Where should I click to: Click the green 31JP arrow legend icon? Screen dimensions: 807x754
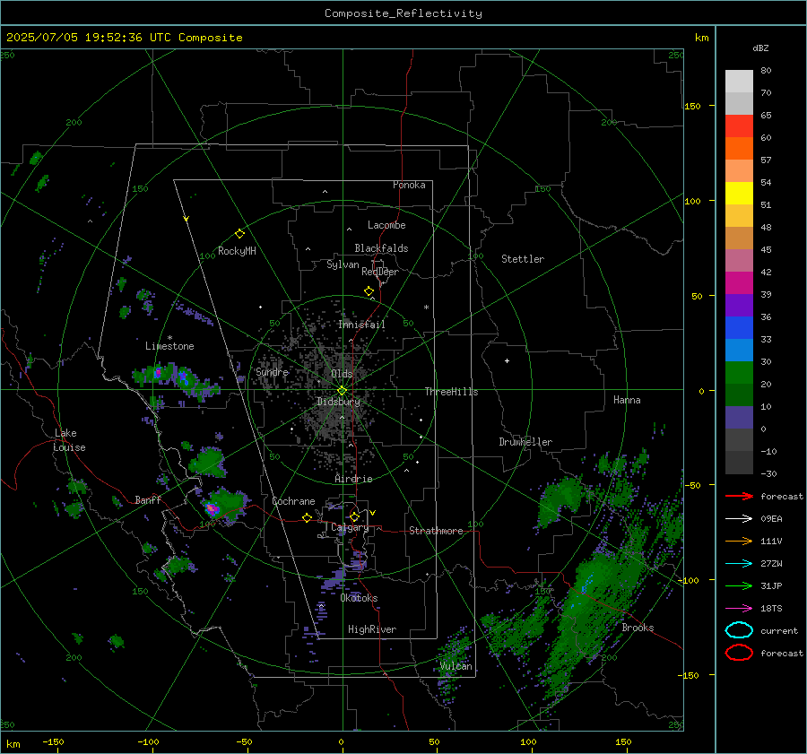(739, 585)
